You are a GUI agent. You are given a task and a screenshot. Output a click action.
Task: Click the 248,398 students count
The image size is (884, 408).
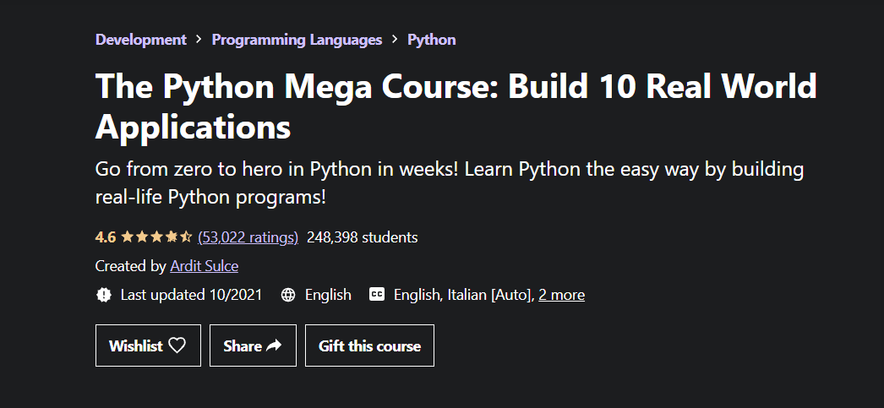coord(362,237)
